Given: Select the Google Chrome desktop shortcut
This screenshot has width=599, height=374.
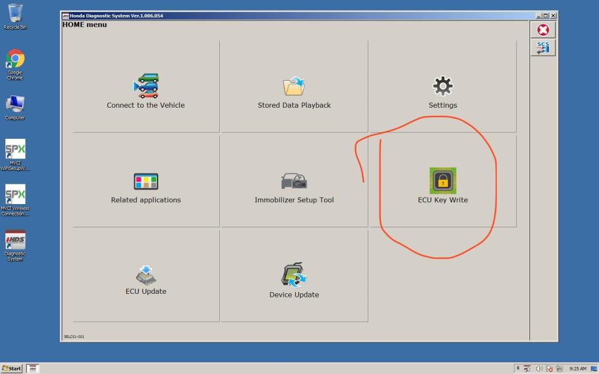Looking at the screenshot, I should [x=15, y=64].
